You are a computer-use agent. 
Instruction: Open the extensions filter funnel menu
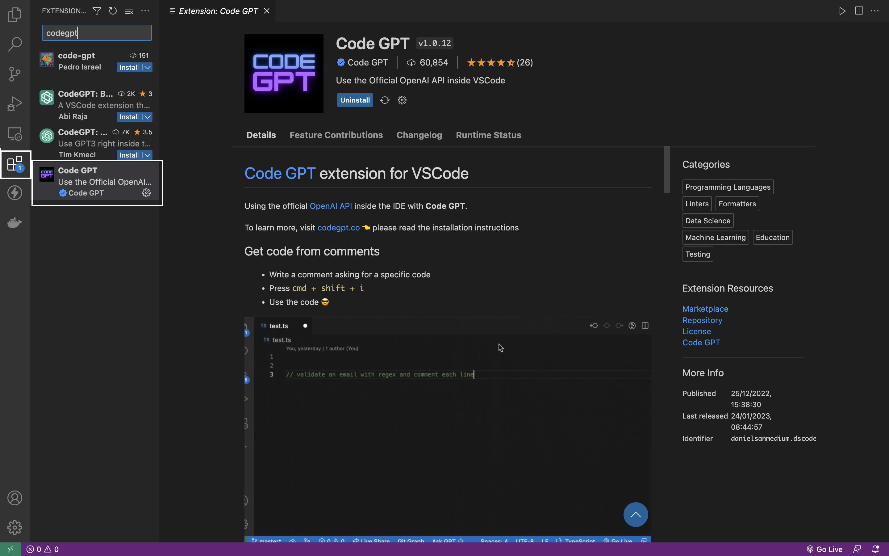pyautogui.click(x=97, y=11)
